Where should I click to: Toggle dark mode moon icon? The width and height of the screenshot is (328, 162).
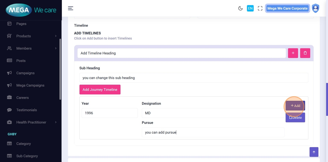coord(240,8)
